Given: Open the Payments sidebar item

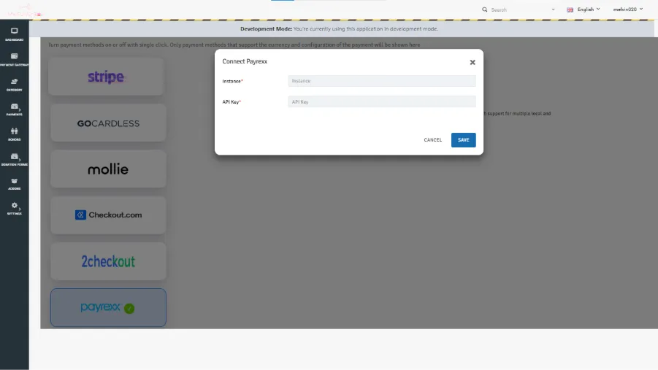Looking at the screenshot, I should point(15,109).
